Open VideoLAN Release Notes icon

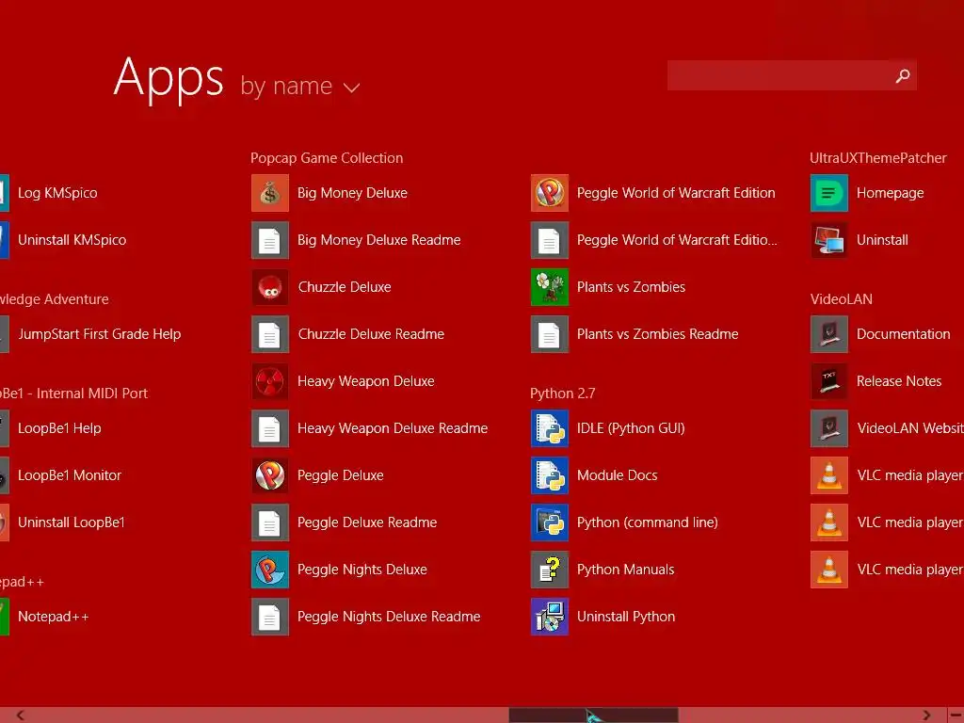point(829,381)
